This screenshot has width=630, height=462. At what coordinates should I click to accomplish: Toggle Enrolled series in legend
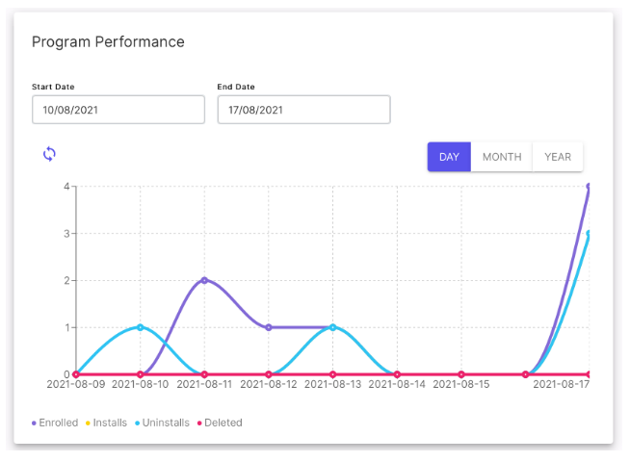click(x=55, y=423)
